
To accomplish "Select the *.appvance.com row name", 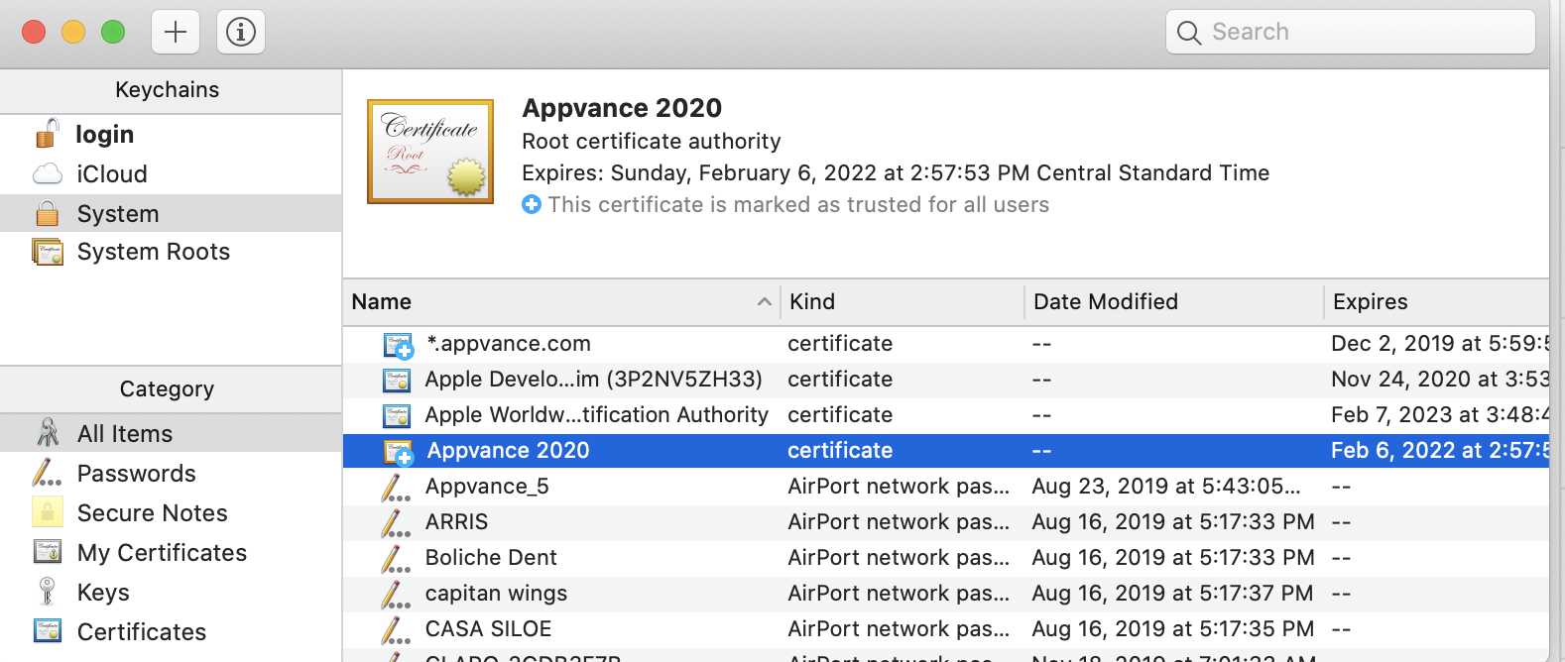I will click(509, 344).
